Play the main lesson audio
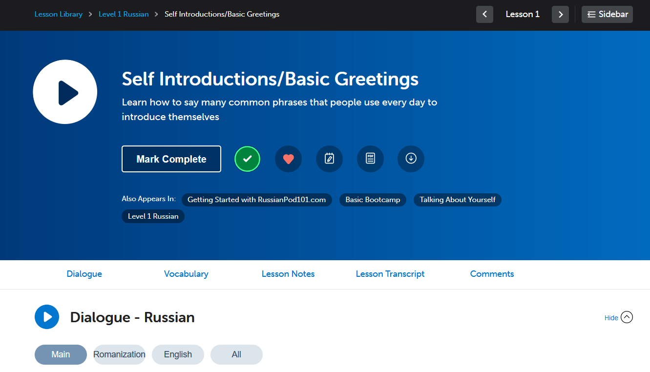Image resolution: width=650 pixels, height=372 pixels. click(x=65, y=92)
